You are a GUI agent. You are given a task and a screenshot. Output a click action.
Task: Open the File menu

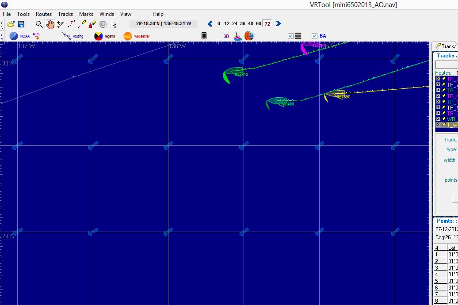pos(7,14)
